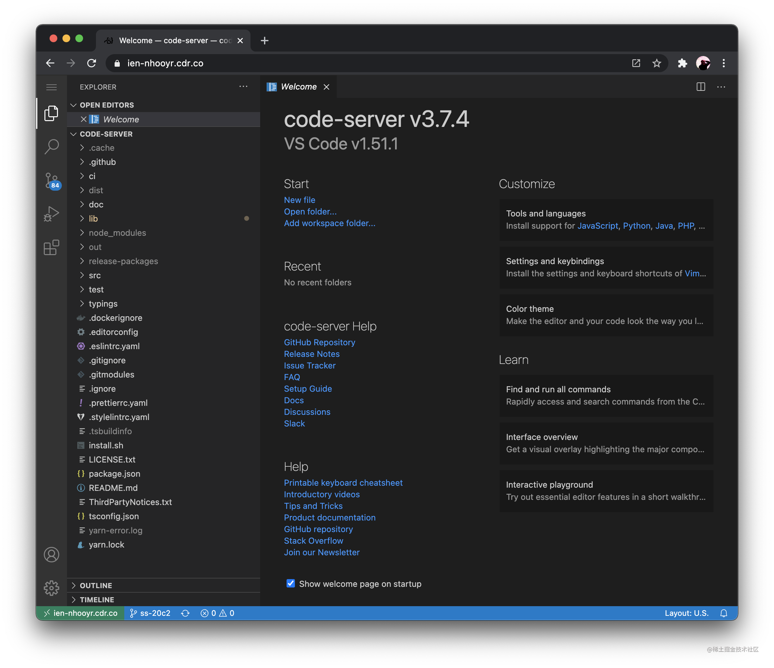Open the sidebar hamburger menu

[51, 87]
